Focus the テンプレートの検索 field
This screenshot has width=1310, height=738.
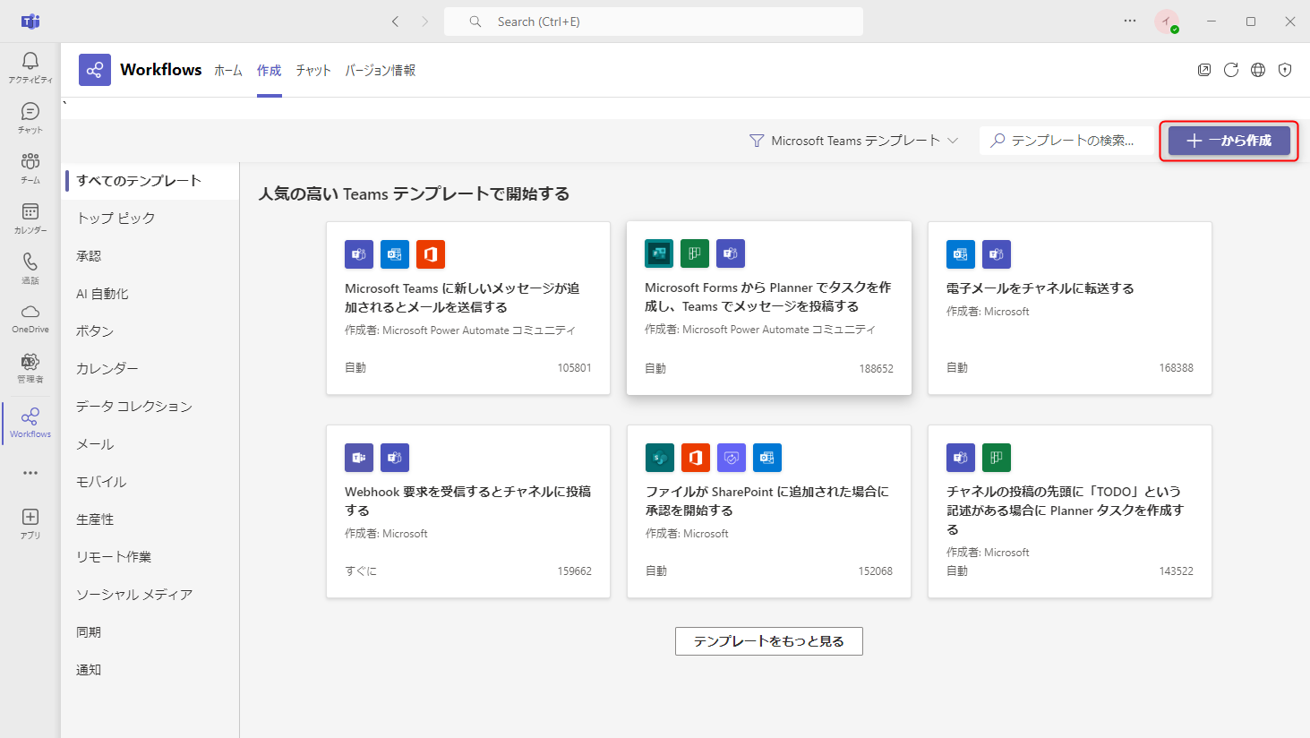pos(1066,141)
